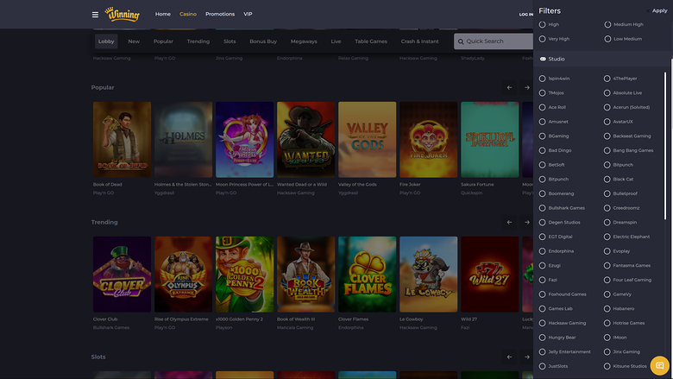Viewport: 673px width, 379px height.
Task: Open the Sakura Fortune game thumbnail
Action: (x=490, y=140)
